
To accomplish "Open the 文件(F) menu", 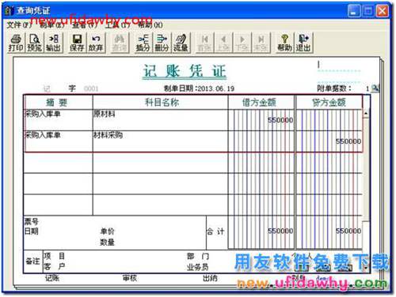I will tap(18, 25).
